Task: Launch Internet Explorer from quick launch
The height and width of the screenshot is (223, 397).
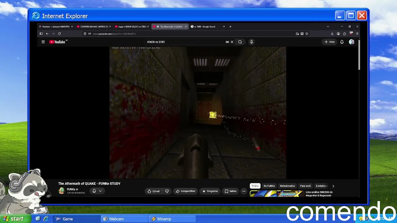Action: coord(46,219)
